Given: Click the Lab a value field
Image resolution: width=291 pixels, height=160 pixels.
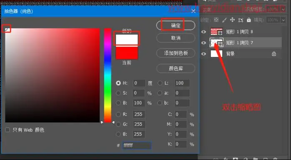Looking at the screenshot, I should [182, 93].
